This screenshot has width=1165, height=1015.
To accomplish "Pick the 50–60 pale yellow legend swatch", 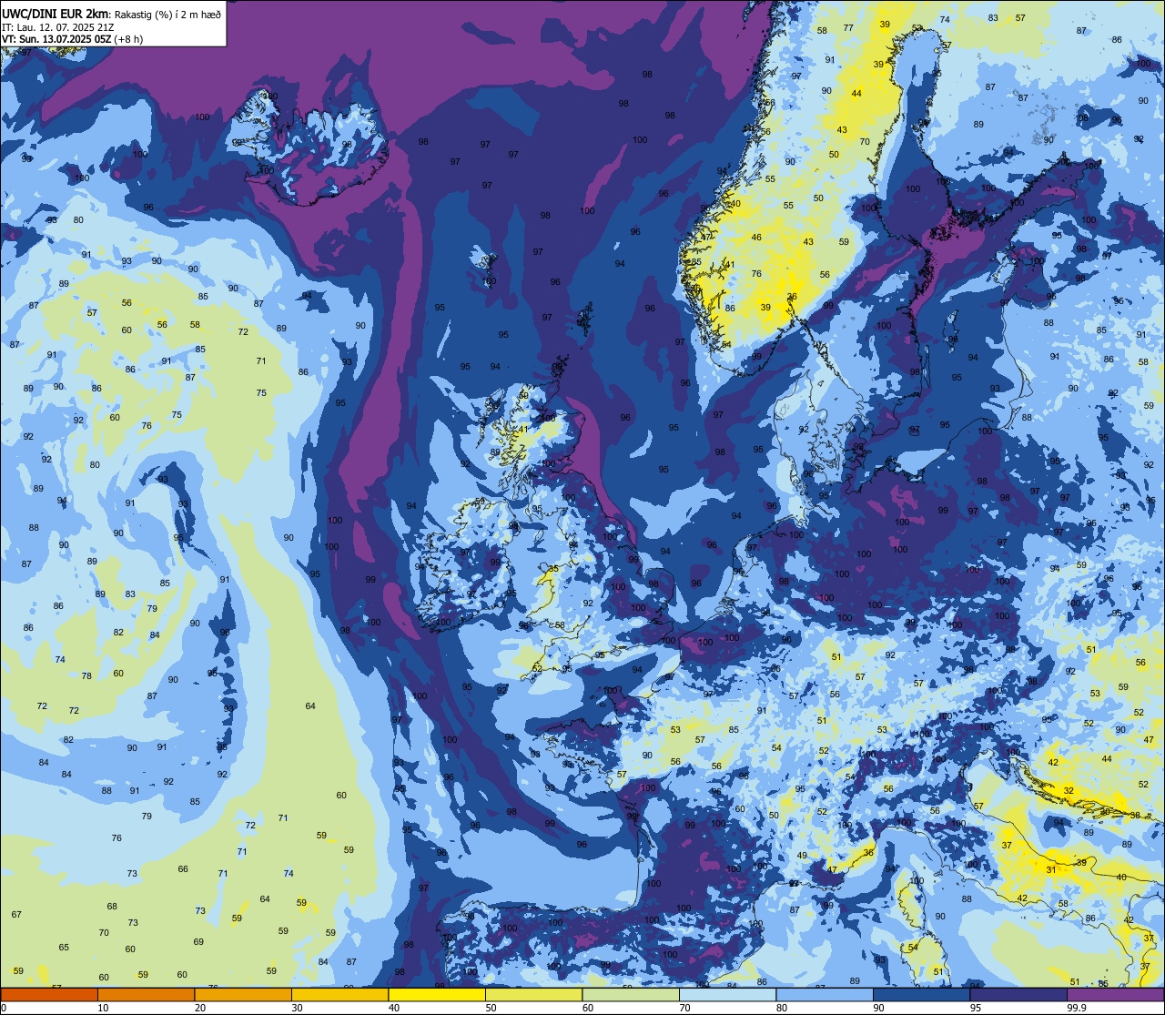I will click(533, 994).
